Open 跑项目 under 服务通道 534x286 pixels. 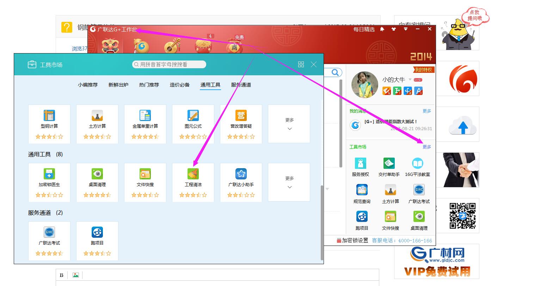pyautogui.click(x=97, y=241)
